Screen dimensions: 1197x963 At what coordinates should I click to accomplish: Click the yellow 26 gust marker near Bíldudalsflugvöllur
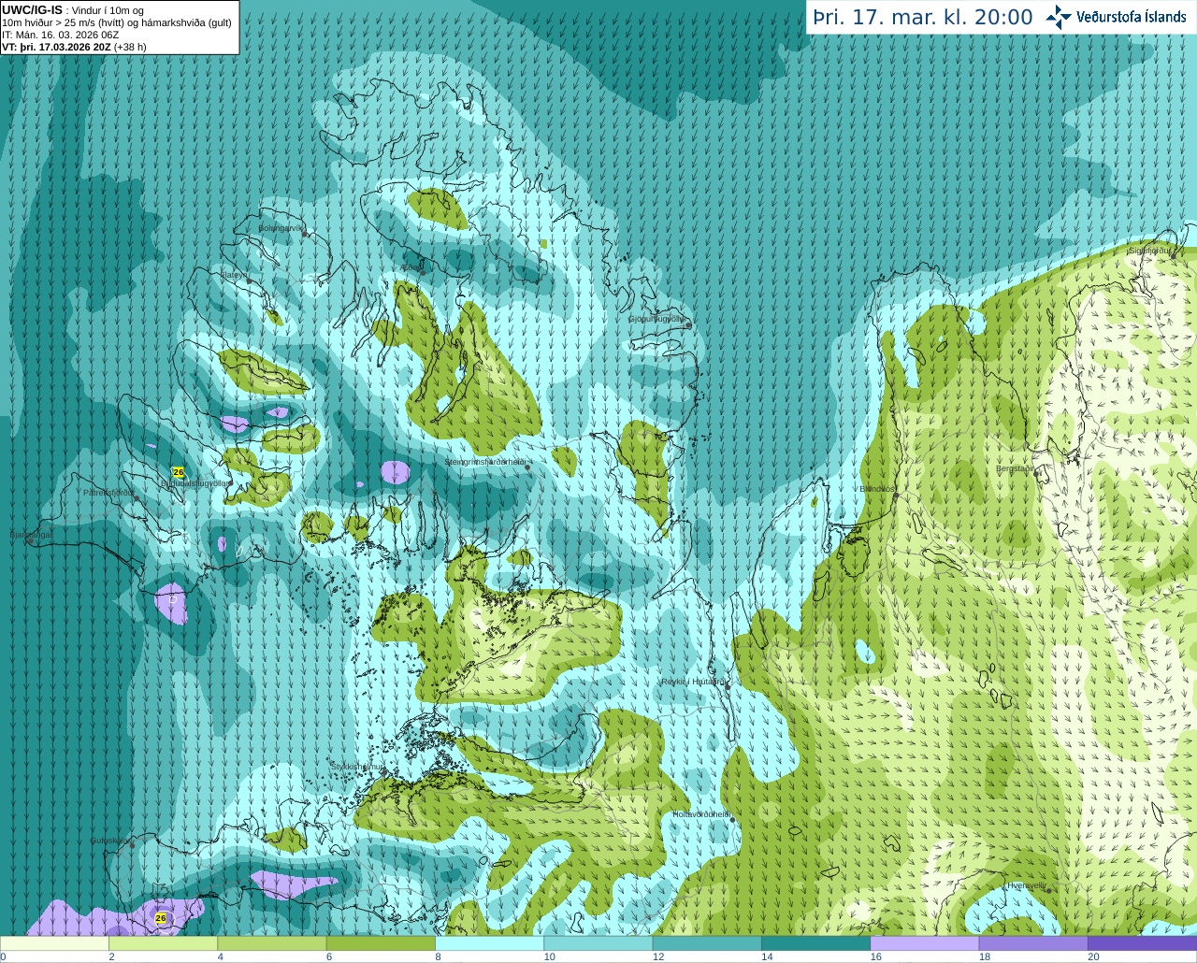tap(178, 472)
